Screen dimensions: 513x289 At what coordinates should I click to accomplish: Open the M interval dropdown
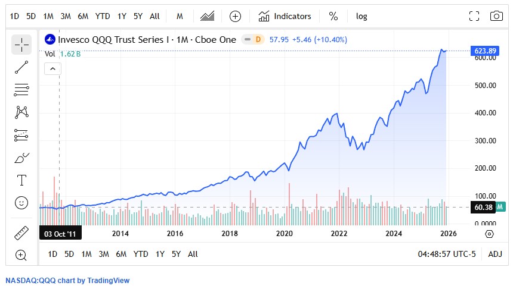(180, 16)
